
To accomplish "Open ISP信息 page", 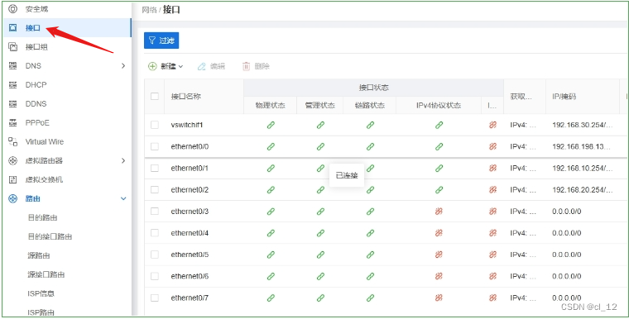I will (x=41, y=293).
